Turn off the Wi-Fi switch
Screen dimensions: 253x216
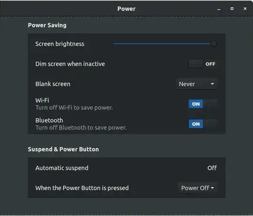(x=203, y=104)
